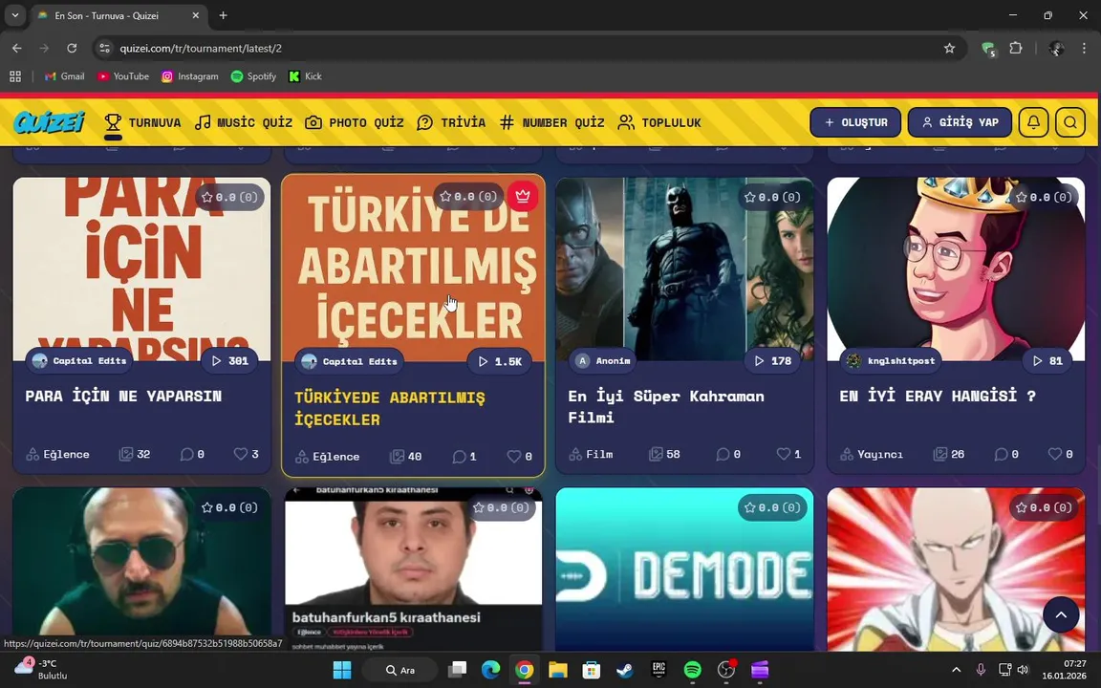Click the comment icon on En İyi Eray Hangisi
Viewport: 1101px width, 688px height.
[1002, 454]
